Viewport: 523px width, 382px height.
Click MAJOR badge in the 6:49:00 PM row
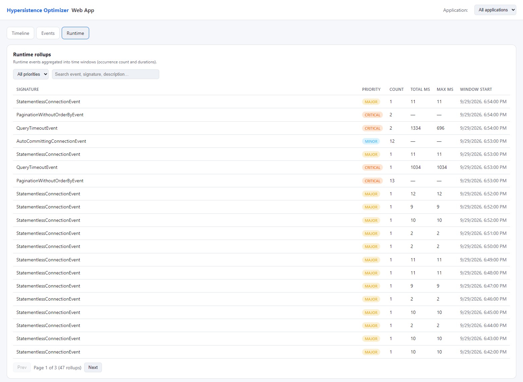[371, 260]
